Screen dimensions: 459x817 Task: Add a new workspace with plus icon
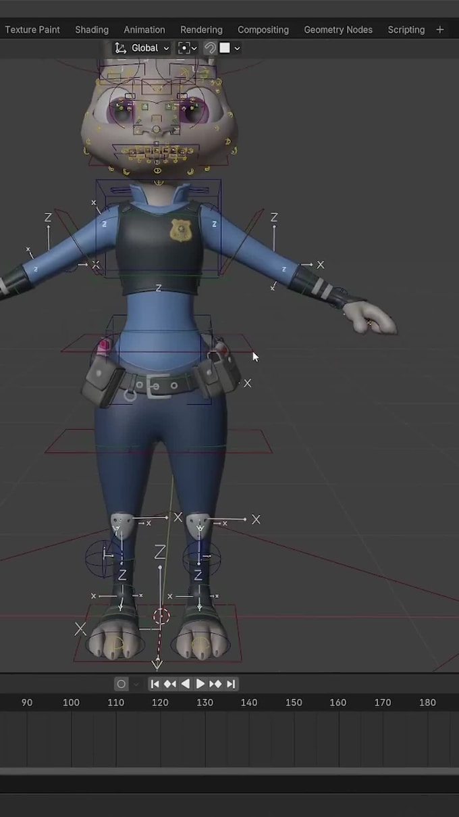coord(440,30)
